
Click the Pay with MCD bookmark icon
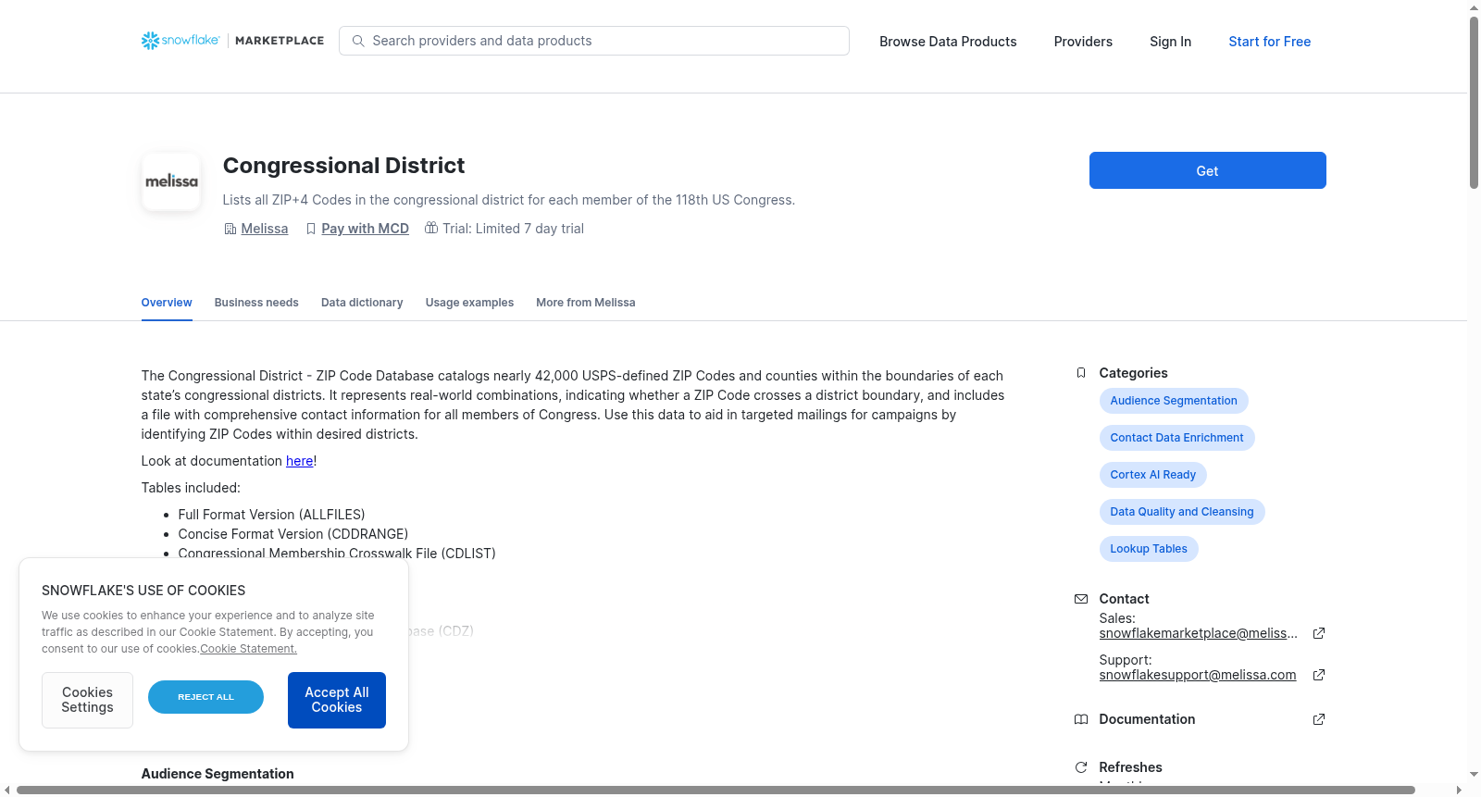click(x=311, y=229)
